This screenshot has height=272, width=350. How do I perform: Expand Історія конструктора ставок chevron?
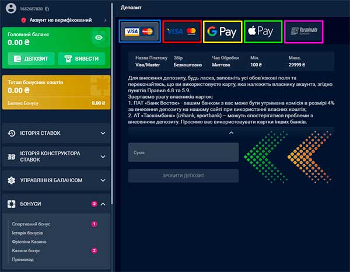[103, 157]
